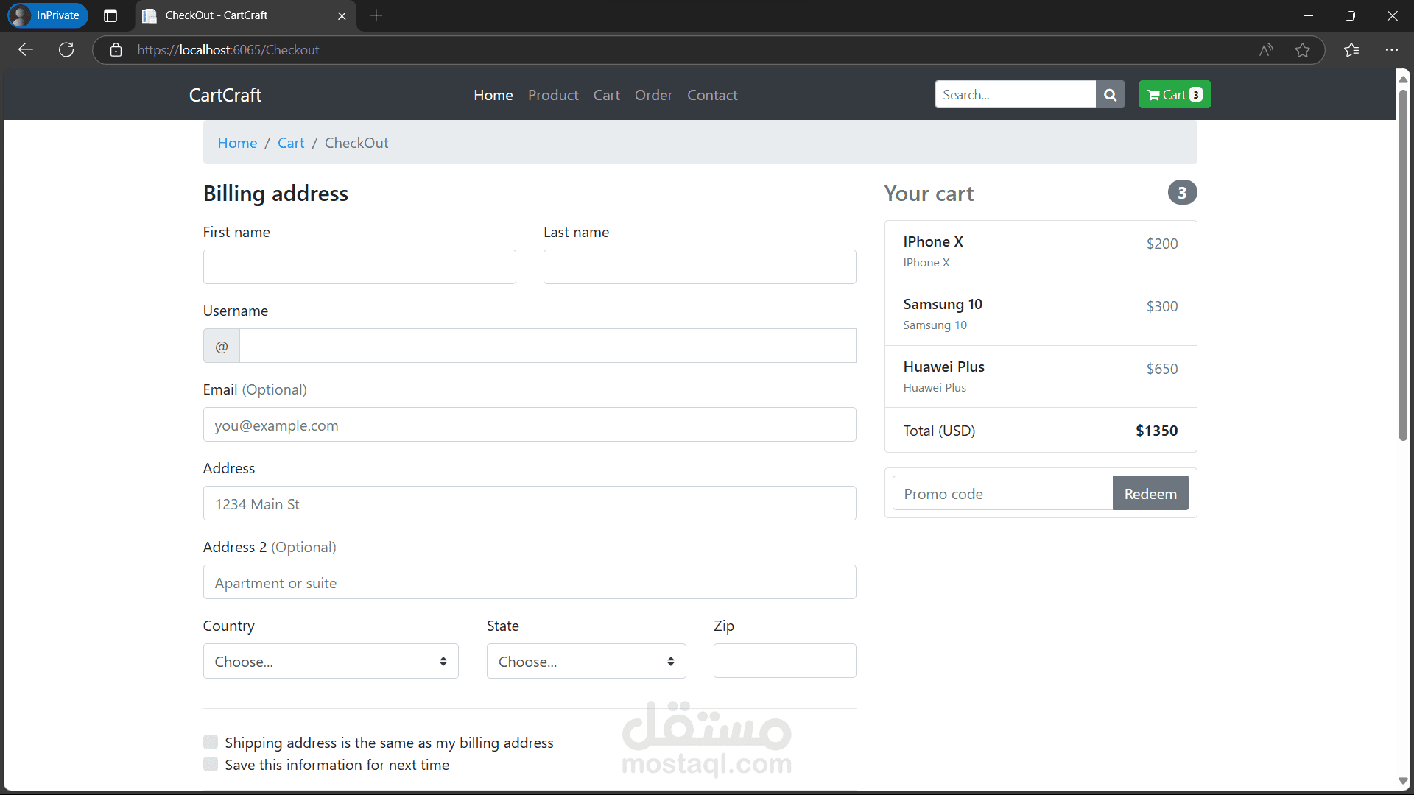Click the Redeem promo button
This screenshot has width=1414, height=795.
tap(1150, 493)
